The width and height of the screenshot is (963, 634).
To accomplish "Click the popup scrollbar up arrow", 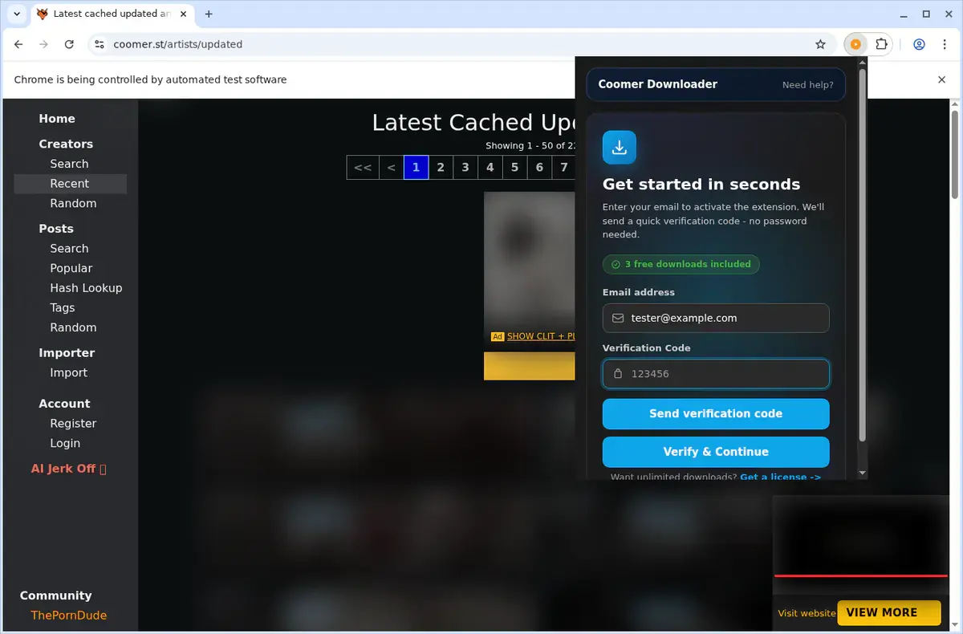I will tap(863, 63).
